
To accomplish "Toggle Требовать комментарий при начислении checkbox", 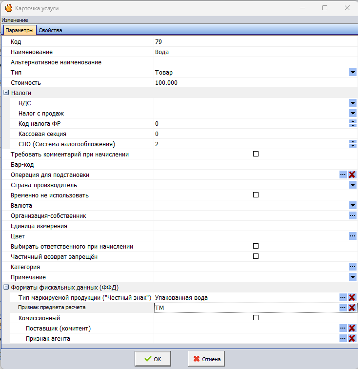I will click(x=255, y=154).
